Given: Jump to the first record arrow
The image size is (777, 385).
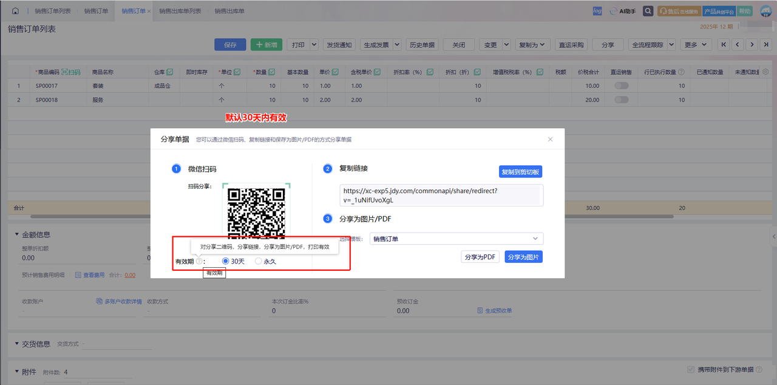Looking at the screenshot, I should 723,44.
